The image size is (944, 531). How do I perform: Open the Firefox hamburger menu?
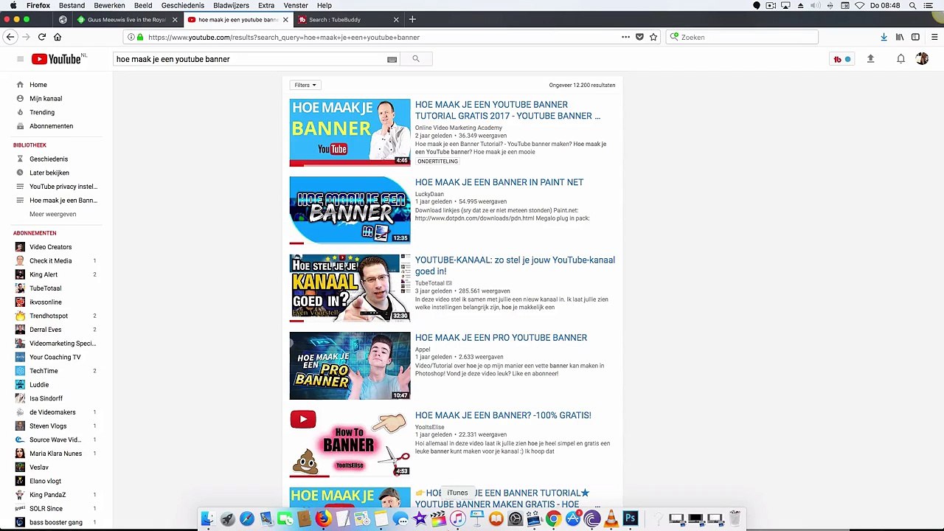[934, 37]
